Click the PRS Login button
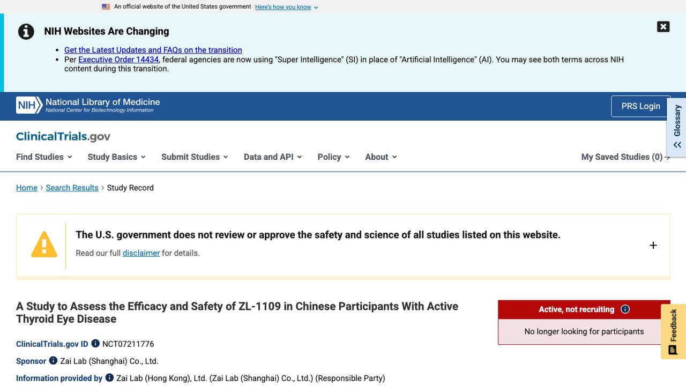The height and width of the screenshot is (386, 686). pos(640,106)
